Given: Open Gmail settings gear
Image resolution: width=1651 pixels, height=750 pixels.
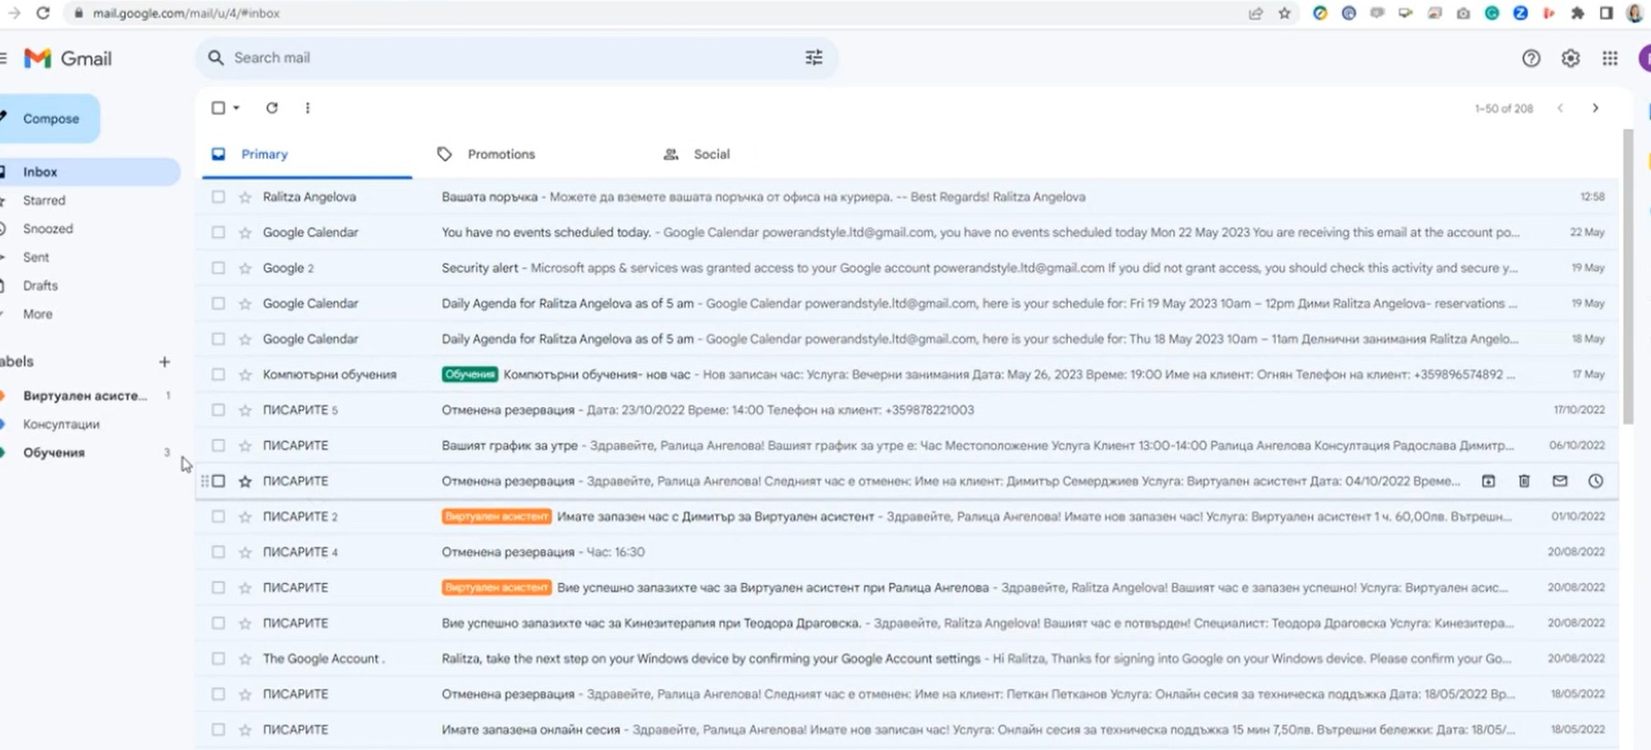Looking at the screenshot, I should (1570, 58).
